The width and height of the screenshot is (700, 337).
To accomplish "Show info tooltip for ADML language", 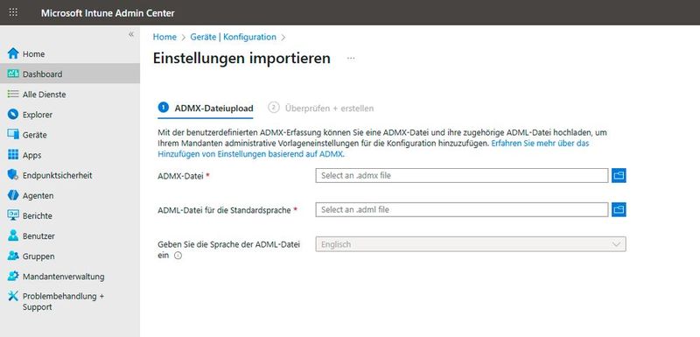I will pos(178,256).
